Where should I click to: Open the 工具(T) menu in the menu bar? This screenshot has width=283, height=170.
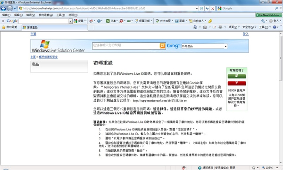61,15
